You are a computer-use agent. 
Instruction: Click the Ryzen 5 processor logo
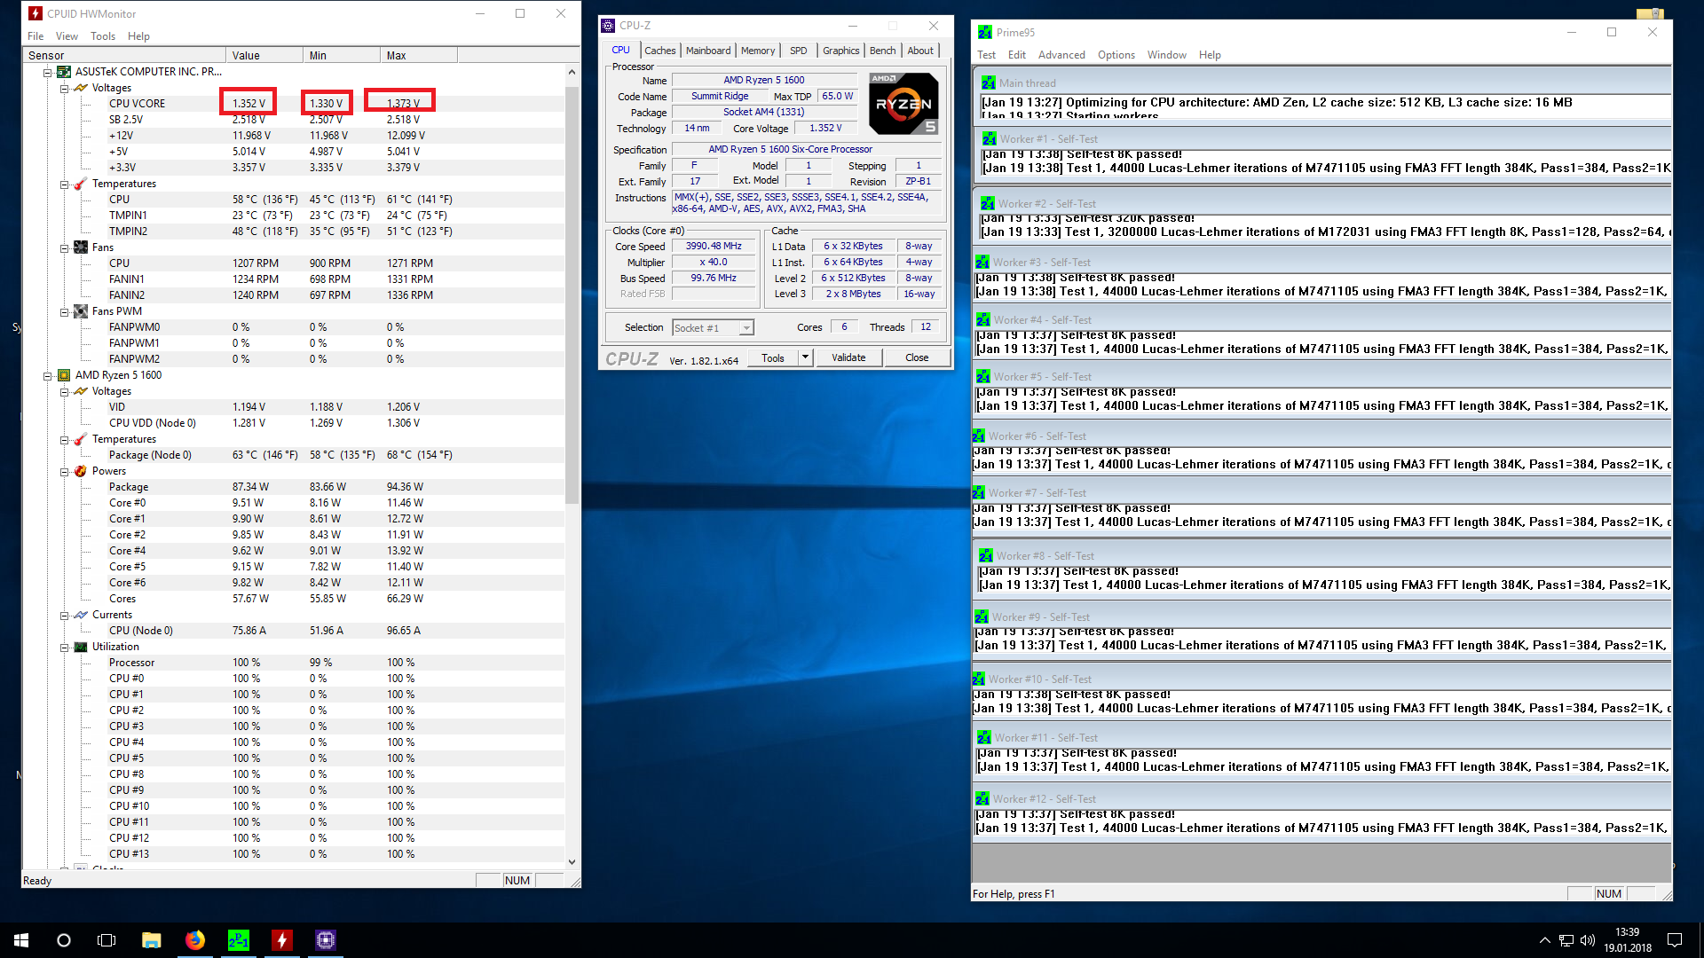[x=903, y=103]
